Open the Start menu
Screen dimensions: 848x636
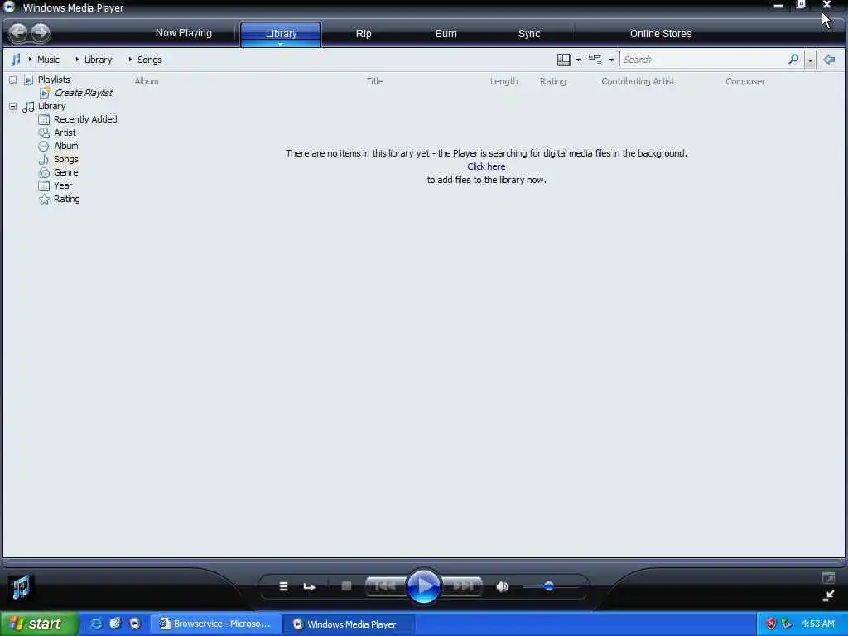point(39,624)
